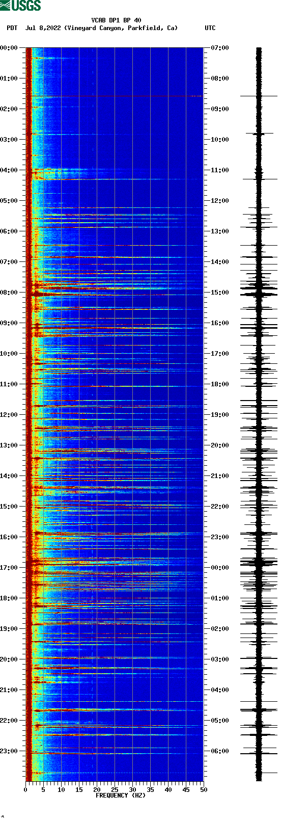
Task: Click the seismogram waveform trace beside the spectrogram
Action: [x=259, y=414]
